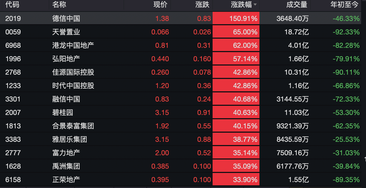This screenshot has height=188, width=366.
Task: Select 时代中国控股 in the list
Action: [73, 86]
